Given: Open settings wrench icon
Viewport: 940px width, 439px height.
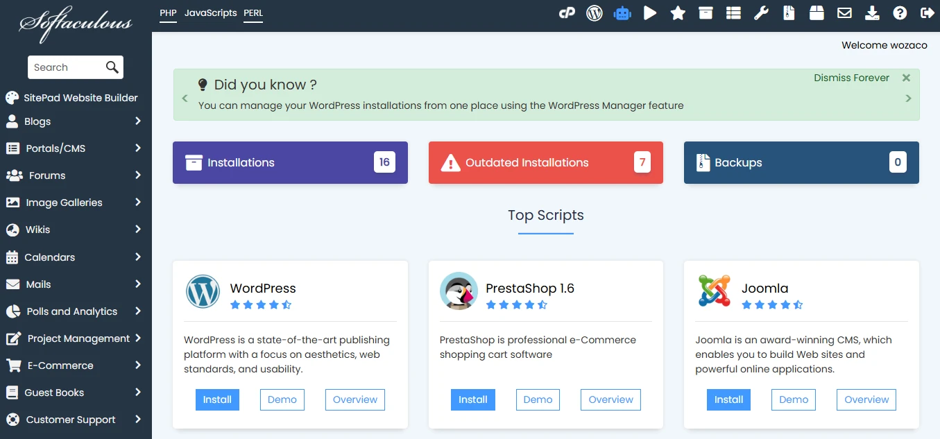Looking at the screenshot, I should point(761,12).
